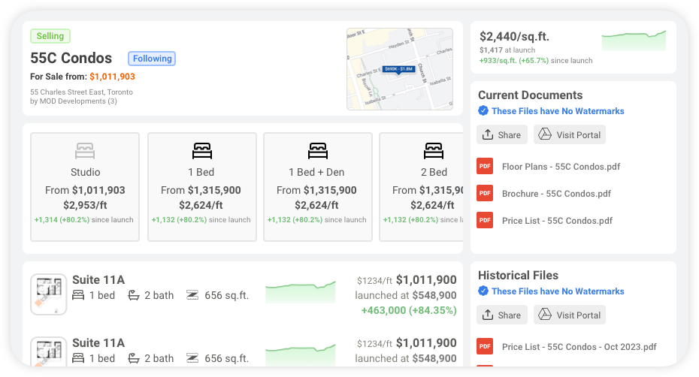Viewport: 699px width, 377px height.
Task: Click the PDF icon for Oct 2023 price list
Action: click(x=485, y=347)
